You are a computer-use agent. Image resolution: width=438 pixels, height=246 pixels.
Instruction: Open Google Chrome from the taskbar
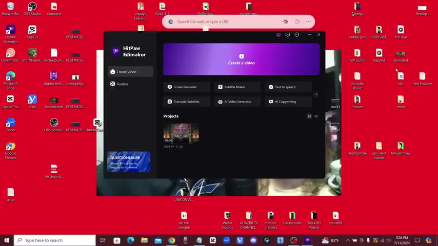tap(171, 240)
